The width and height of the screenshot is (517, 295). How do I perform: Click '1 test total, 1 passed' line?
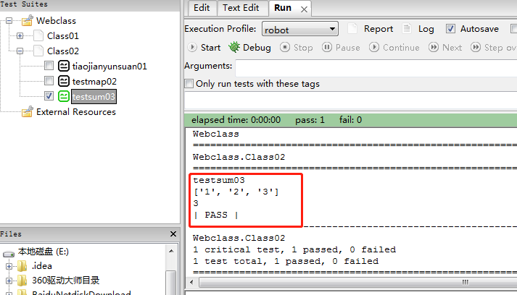286,261
